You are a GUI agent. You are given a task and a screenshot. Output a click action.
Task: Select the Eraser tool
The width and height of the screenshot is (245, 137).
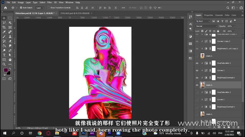click(10, 41)
